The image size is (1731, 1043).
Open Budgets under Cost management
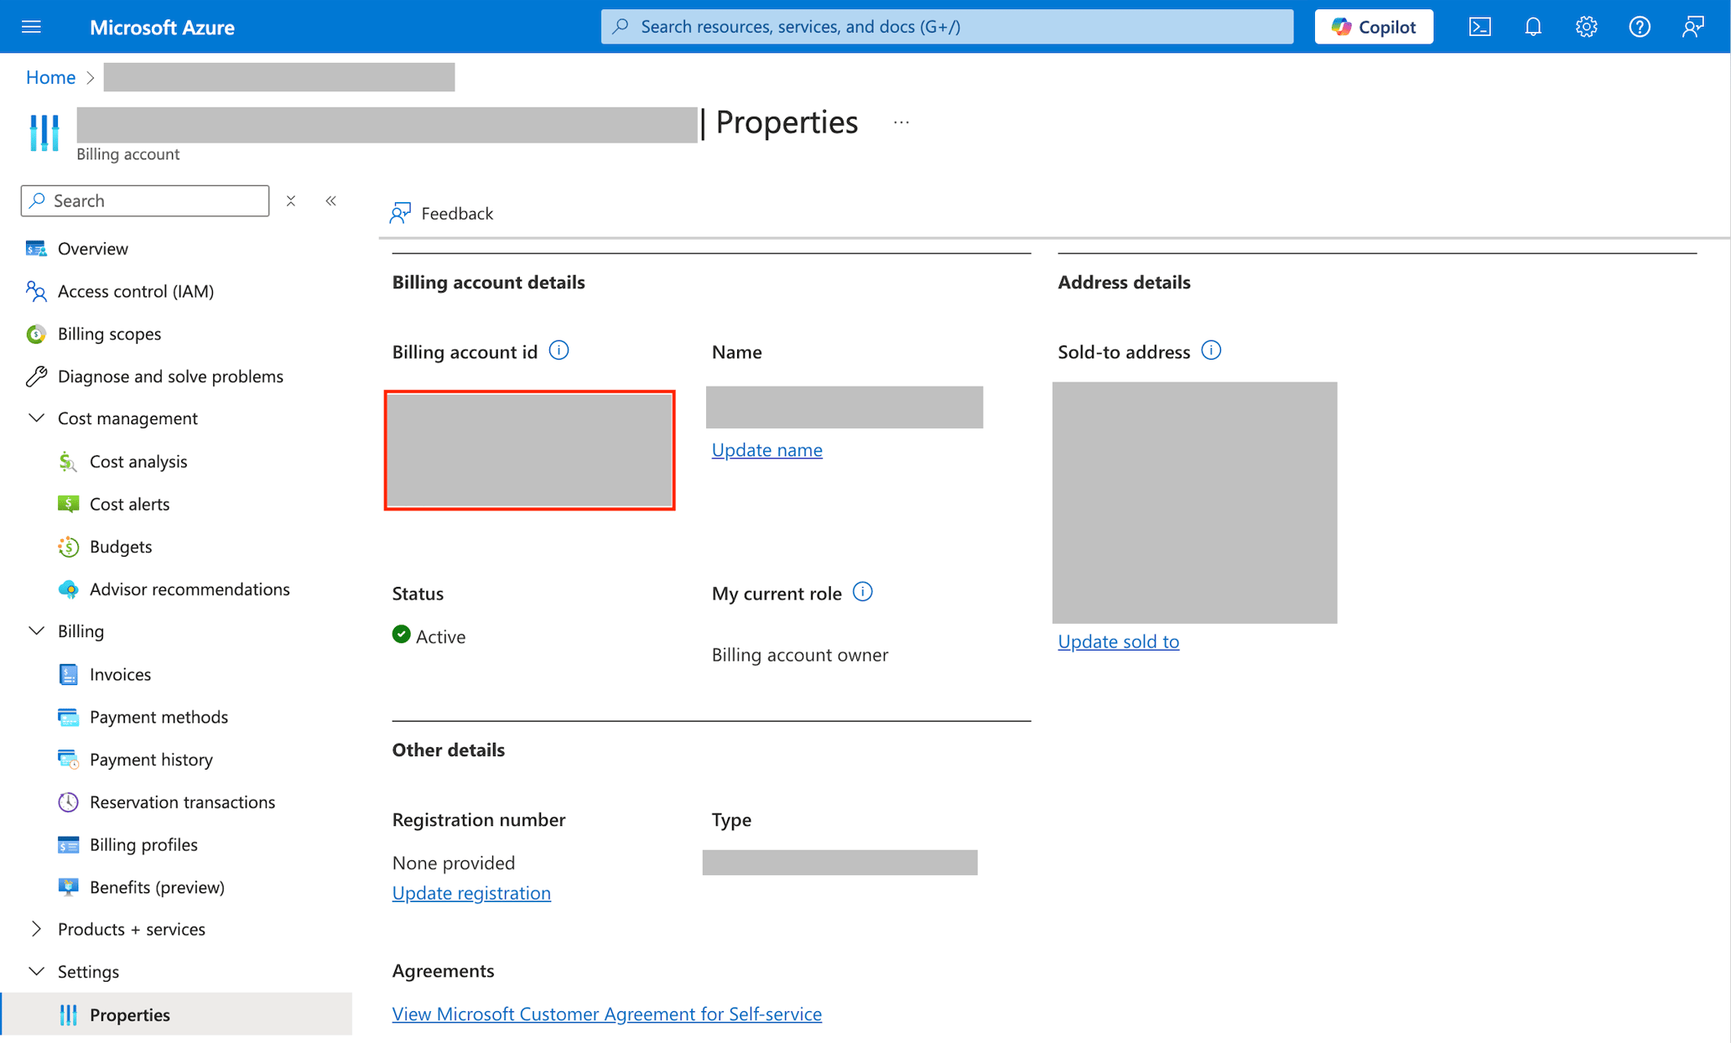point(121,546)
